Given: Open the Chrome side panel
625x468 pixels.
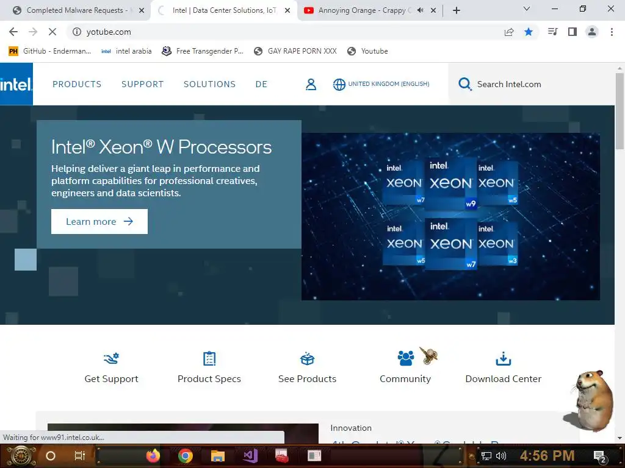Looking at the screenshot, I should tap(573, 32).
